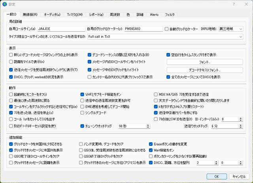253x183 pixels.
Task: Go to the レポート(g) tab
Action: tap(96, 15)
